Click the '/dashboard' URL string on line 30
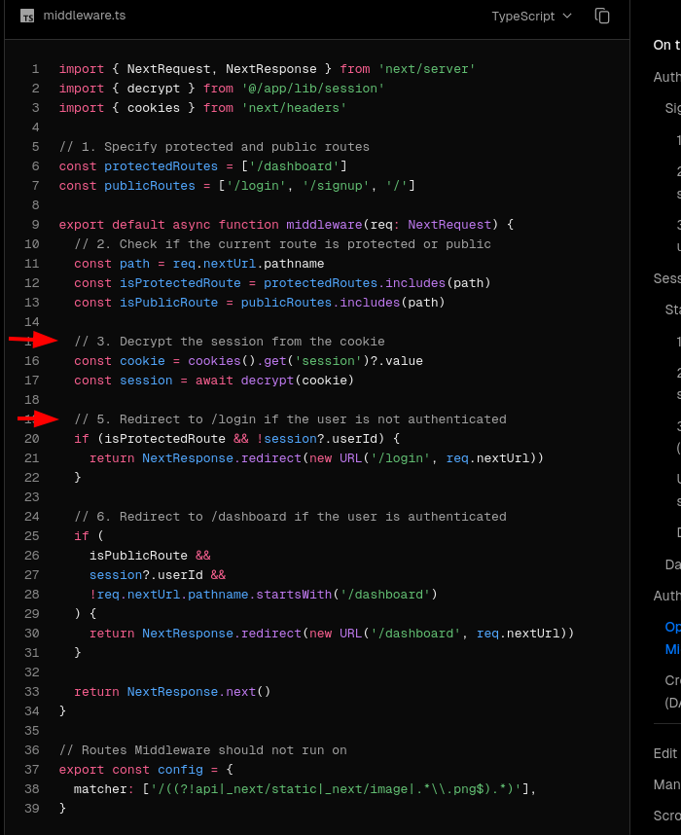This screenshot has height=835, width=681. tap(415, 634)
